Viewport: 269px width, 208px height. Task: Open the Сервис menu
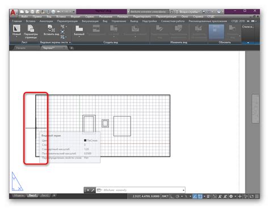tap(90, 16)
